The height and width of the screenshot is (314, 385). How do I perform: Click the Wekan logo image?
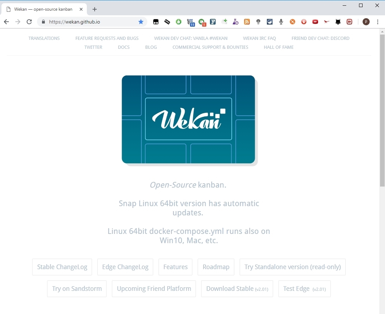tap(189, 119)
